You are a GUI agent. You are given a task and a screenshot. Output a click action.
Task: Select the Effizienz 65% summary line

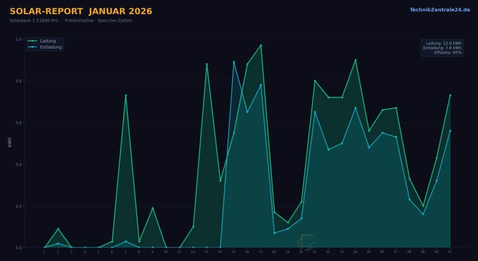448,53
